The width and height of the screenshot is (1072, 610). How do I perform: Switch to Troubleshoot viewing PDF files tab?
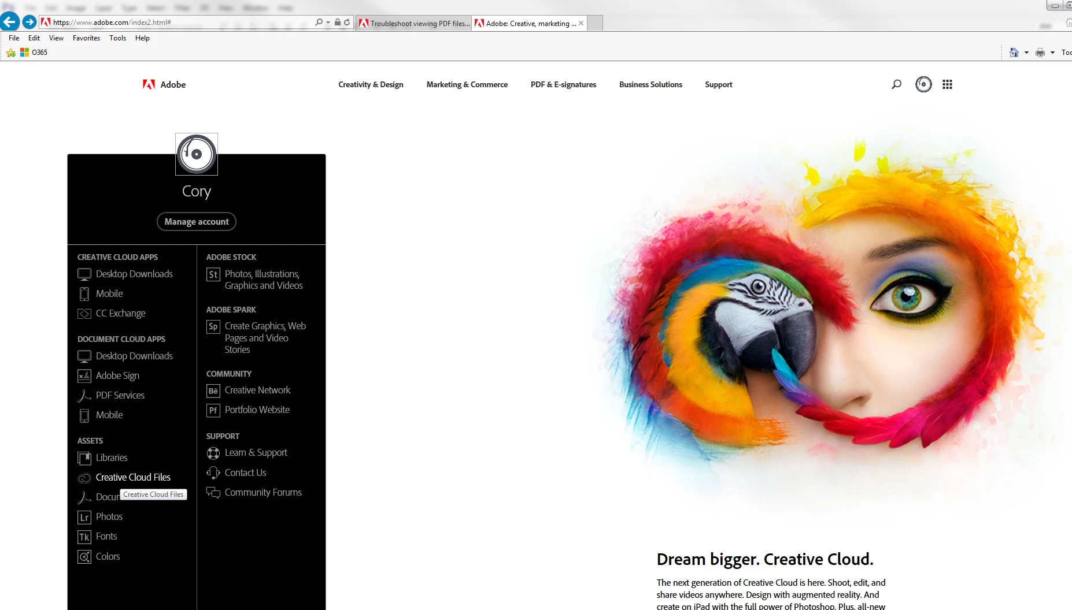tap(414, 23)
